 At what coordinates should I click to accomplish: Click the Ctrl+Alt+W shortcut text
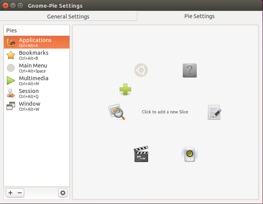(x=29, y=109)
